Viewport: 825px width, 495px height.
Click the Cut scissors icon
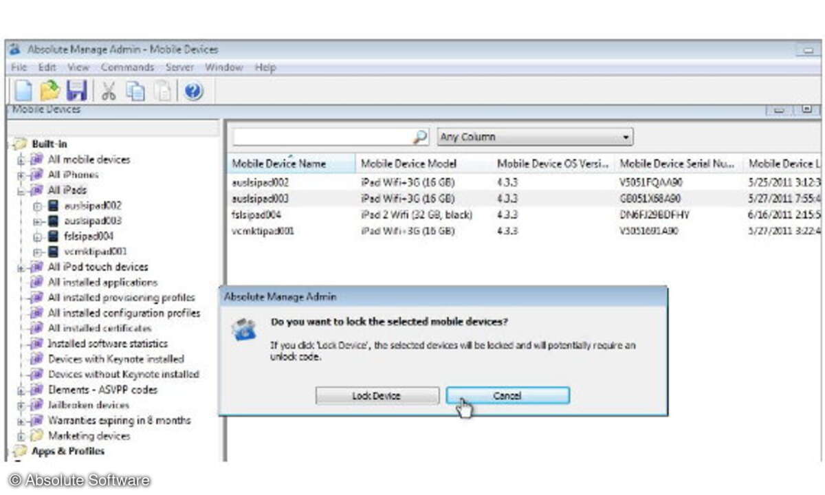coord(109,91)
